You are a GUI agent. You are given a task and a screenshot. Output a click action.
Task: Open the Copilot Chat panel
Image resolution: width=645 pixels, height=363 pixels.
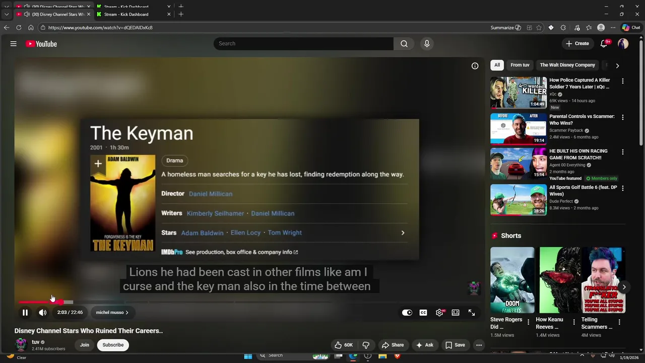tap(631, 28)
